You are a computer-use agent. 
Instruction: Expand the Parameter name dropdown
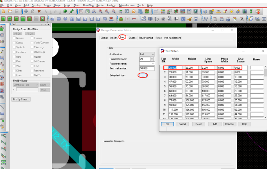tap(147, 63)
